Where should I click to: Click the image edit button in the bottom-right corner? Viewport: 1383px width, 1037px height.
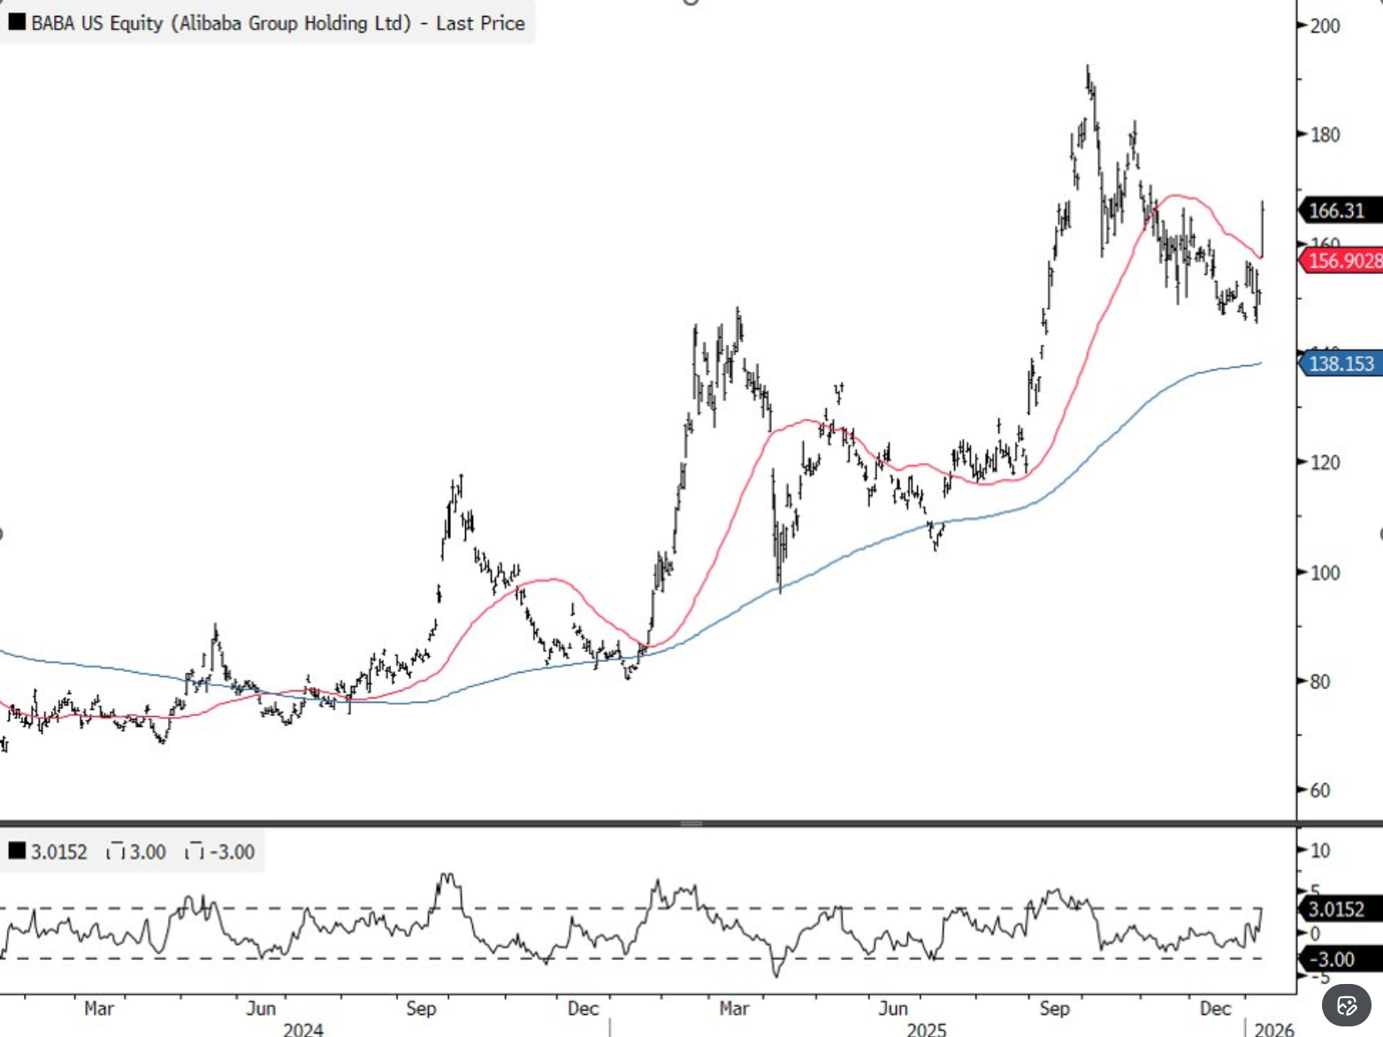coord(1346,1005)
